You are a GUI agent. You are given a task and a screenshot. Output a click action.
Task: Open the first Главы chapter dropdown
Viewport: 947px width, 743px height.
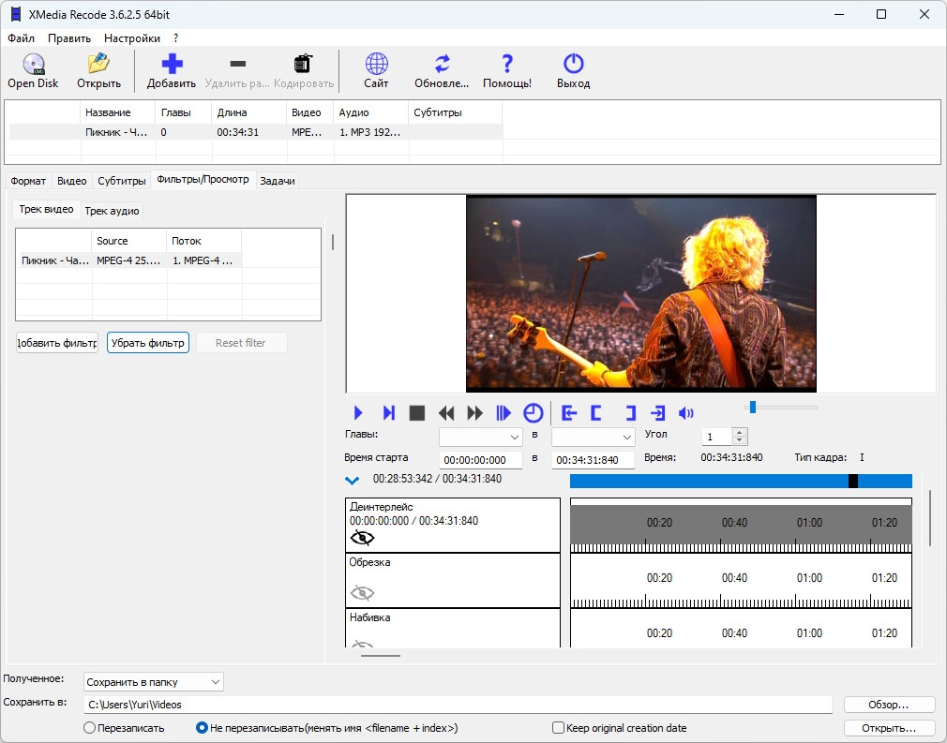[x=481, y=438]
